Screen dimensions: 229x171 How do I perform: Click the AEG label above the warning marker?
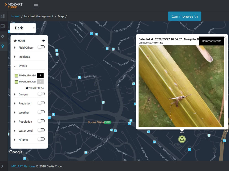tap(182, 133)
